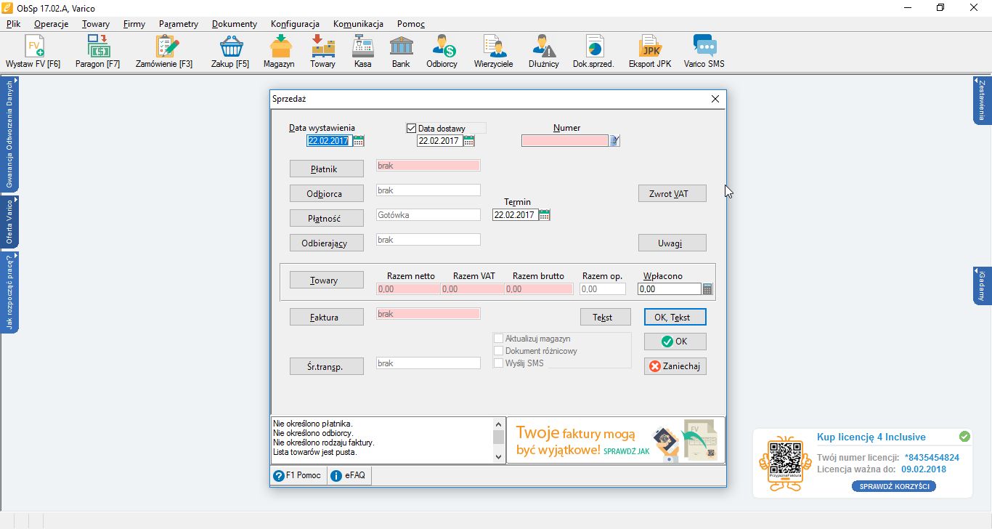
Task: Click the OK, Tekst button
Action: click(x=675, y=317)
